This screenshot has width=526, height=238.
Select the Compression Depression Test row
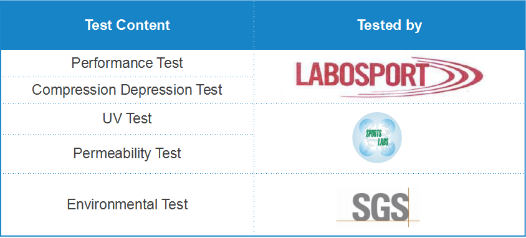(127, 90)
